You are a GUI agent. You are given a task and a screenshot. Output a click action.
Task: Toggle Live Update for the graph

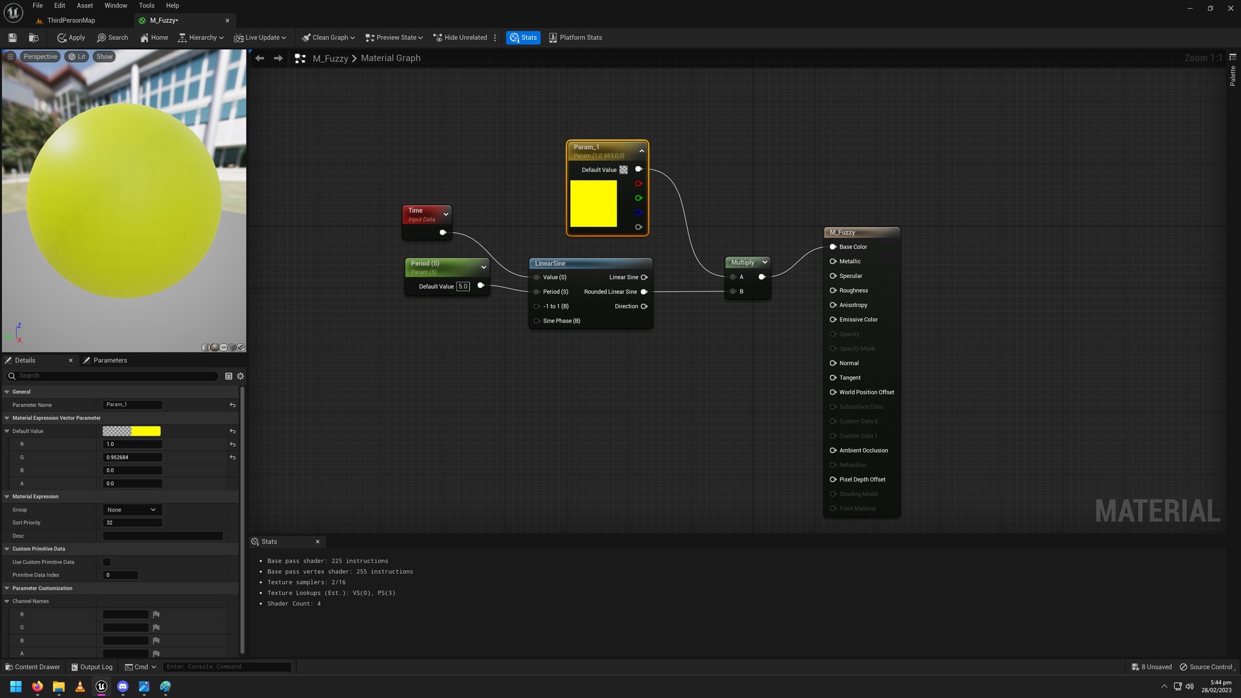259,37
